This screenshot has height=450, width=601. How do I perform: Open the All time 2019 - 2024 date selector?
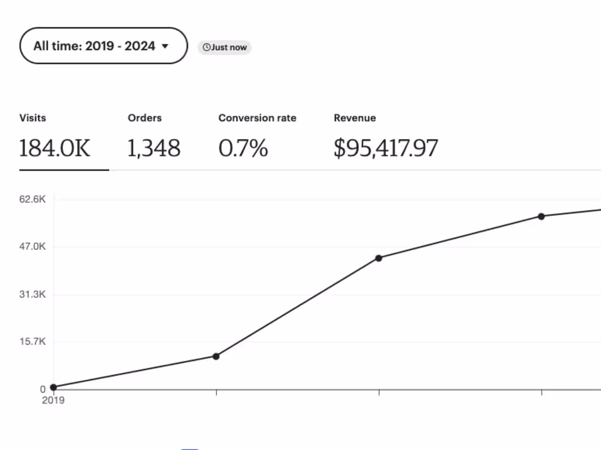click(103, 46)
